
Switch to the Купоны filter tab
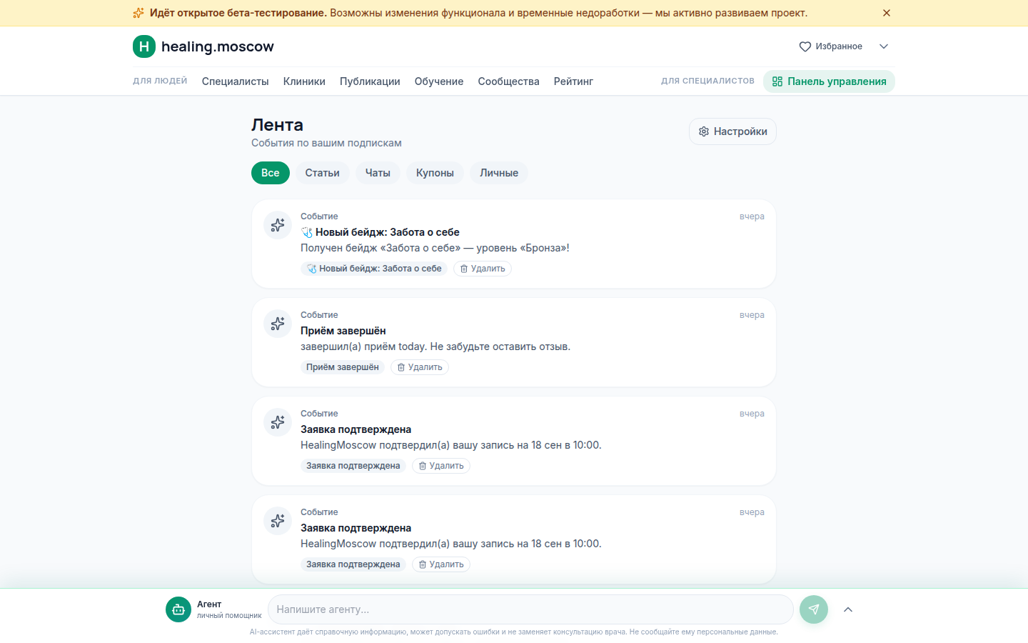coord(435,173)
